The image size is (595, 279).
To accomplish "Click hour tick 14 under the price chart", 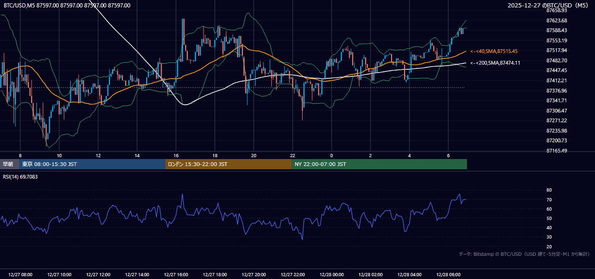I will tap(137, 155).
